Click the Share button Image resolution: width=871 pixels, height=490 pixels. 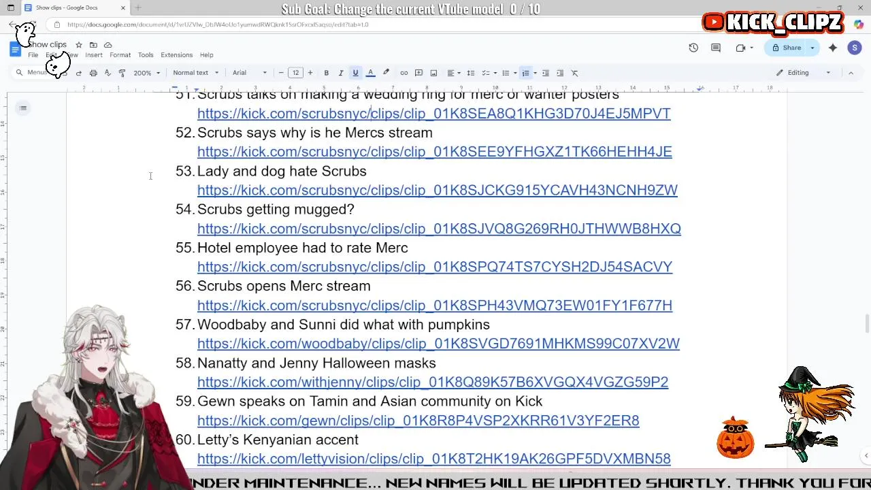(x=785, y=48)
